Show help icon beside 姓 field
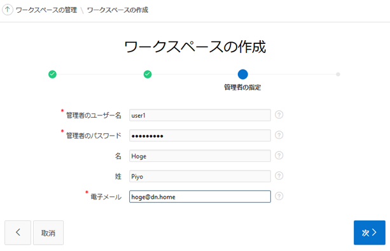390x251 pixels. (x=279, y=176)
